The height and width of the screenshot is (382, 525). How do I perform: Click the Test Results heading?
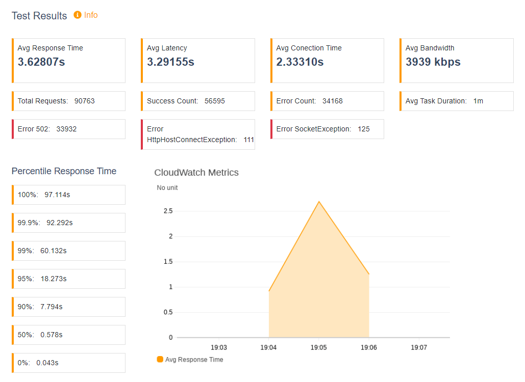[39, 16]
